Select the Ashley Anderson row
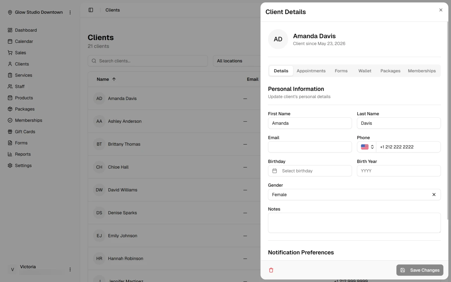The image size is (451, 282). 174,121
